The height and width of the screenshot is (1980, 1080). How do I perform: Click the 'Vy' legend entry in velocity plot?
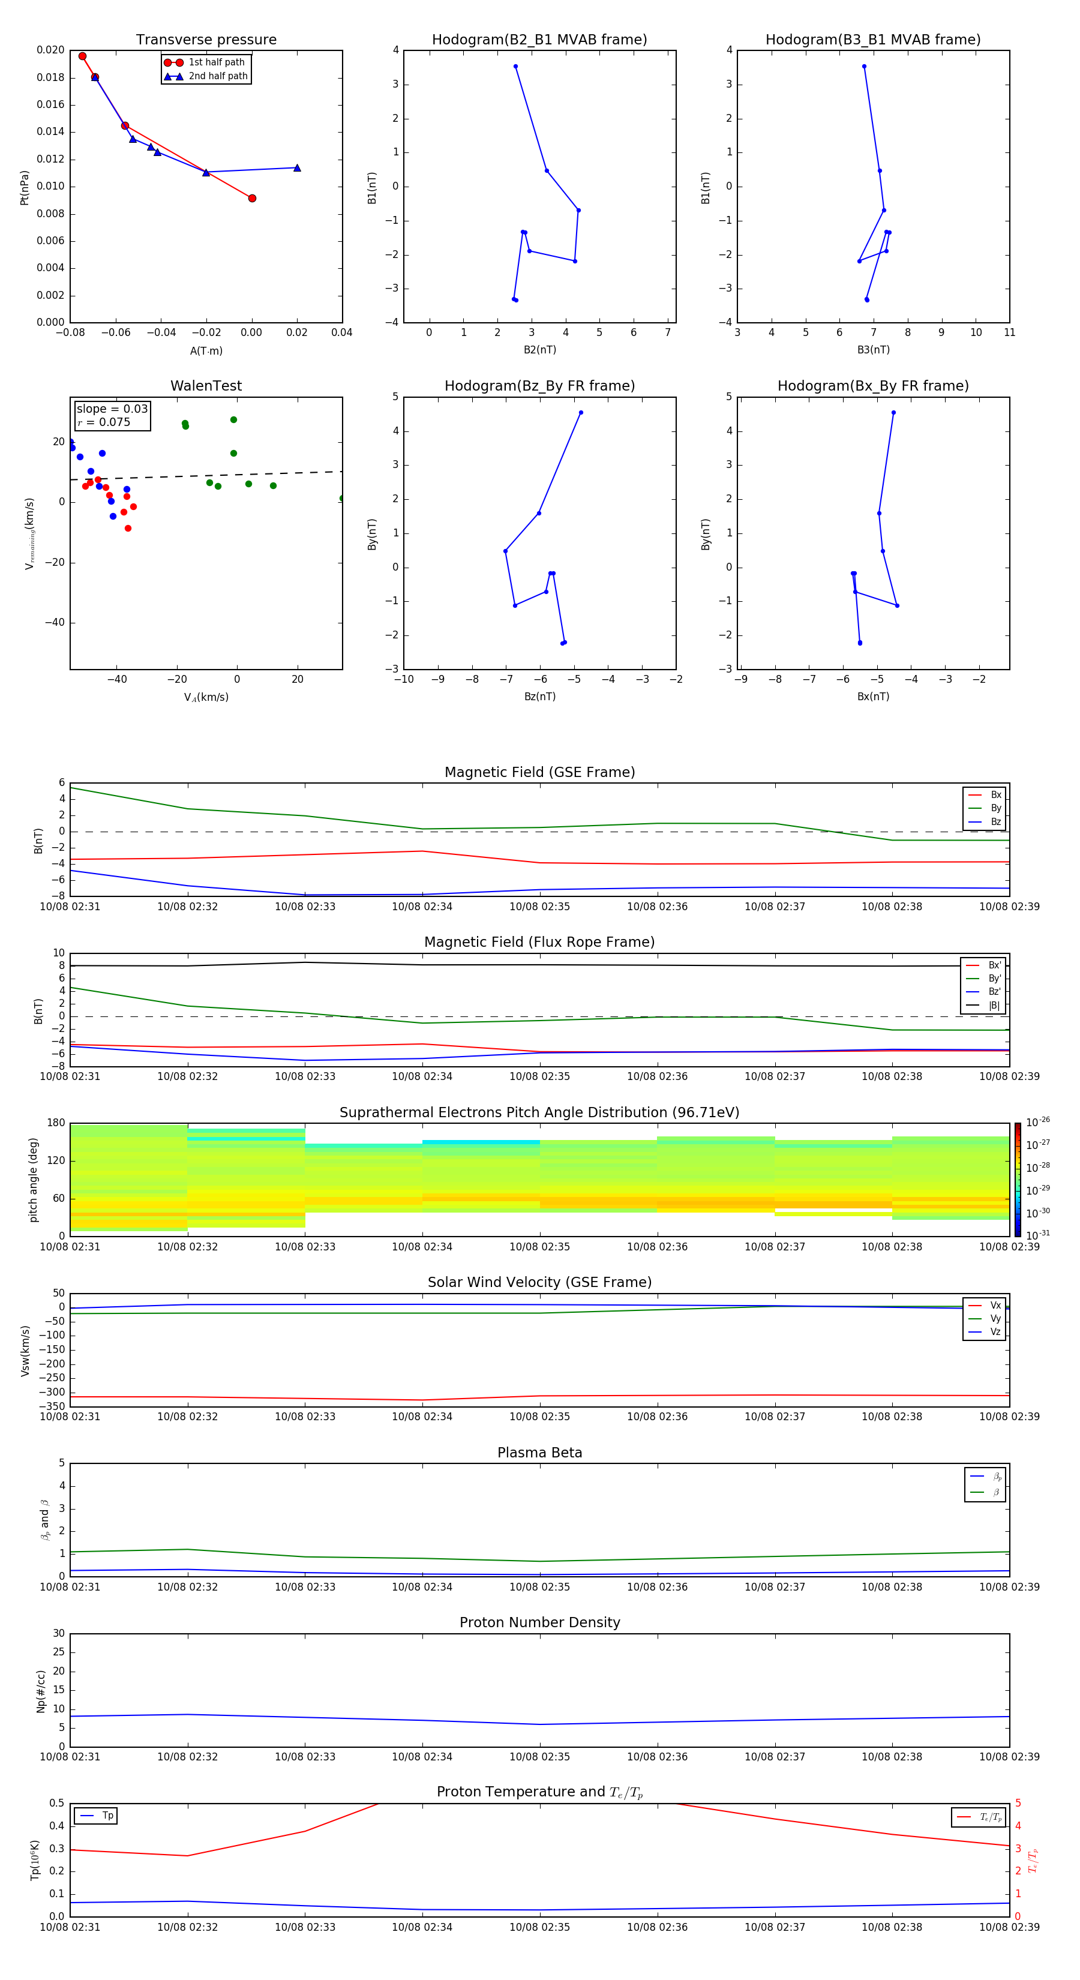tap(985, 1319)
